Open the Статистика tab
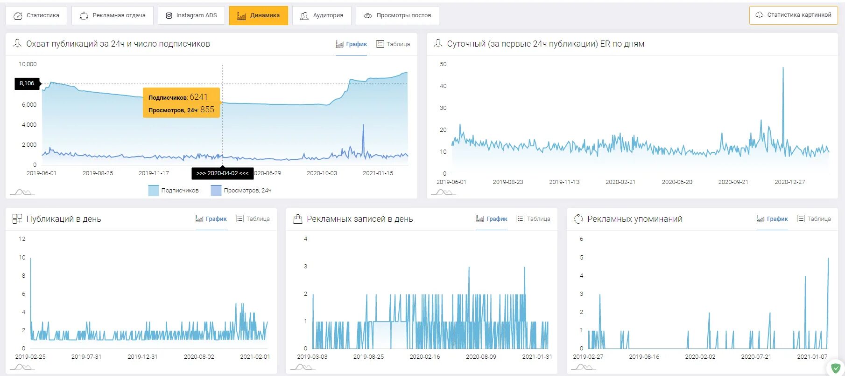 tap(36, 15)
